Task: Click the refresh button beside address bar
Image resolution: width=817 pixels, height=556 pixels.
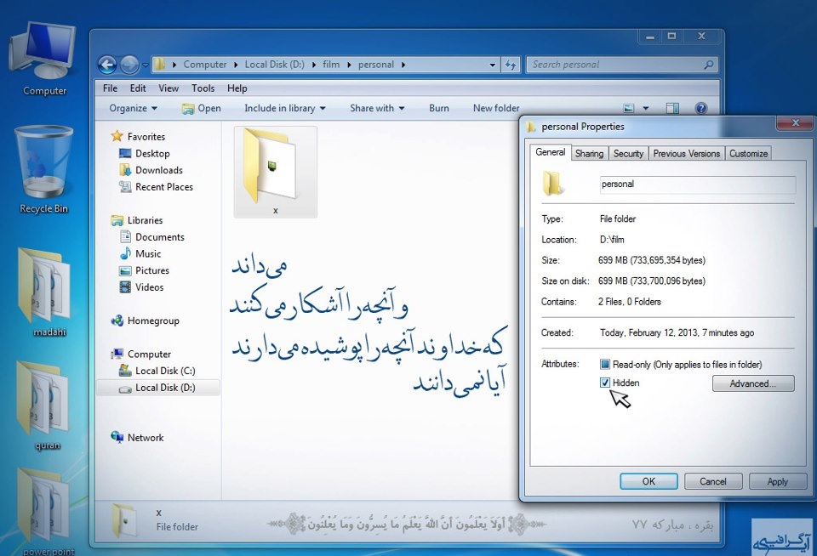Action: pyautogui.click(x=511, y=65)
